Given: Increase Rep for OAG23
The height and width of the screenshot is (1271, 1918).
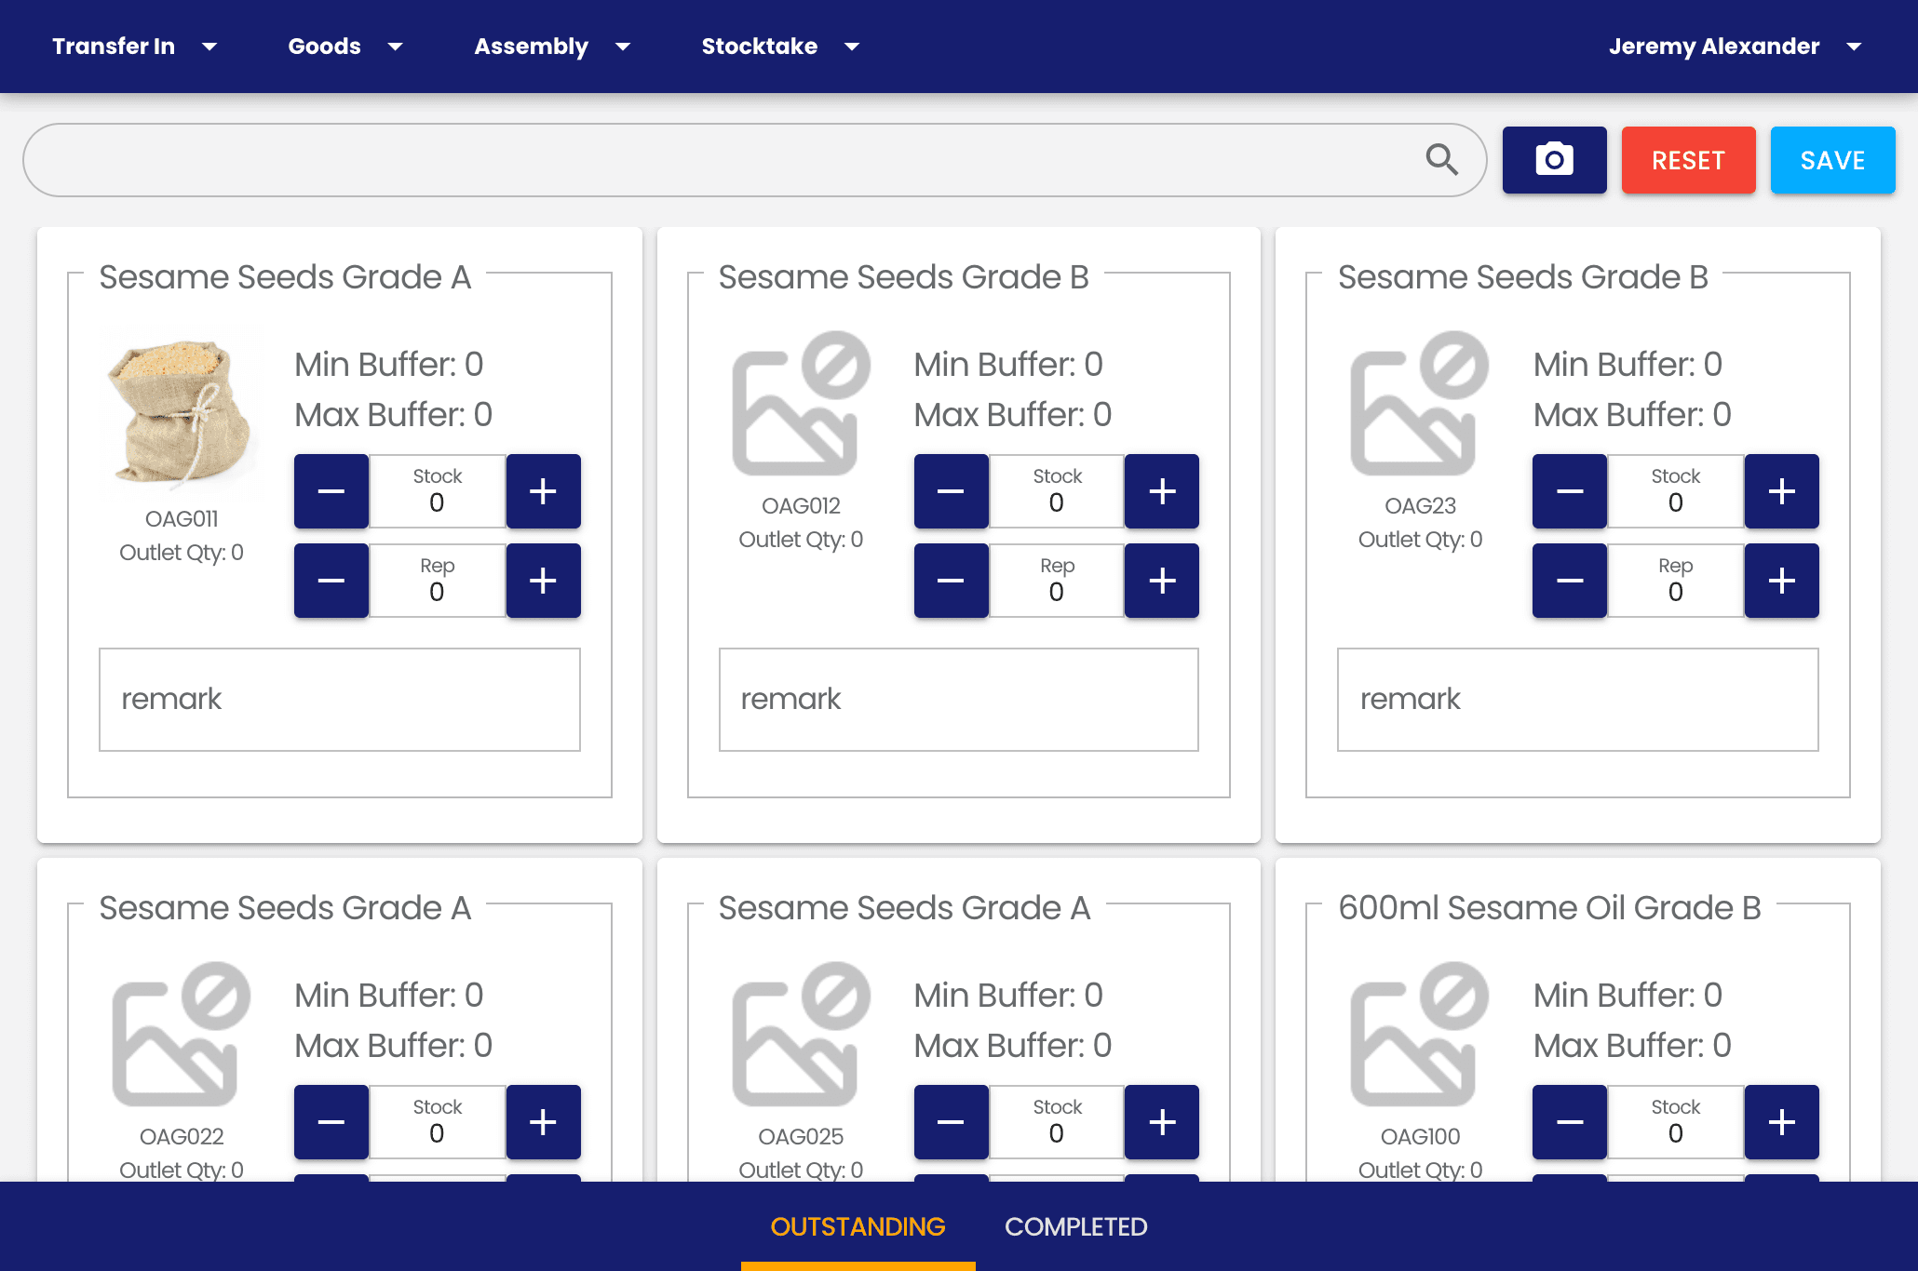Looking at the screenshot, I should tap(1782, 581).
